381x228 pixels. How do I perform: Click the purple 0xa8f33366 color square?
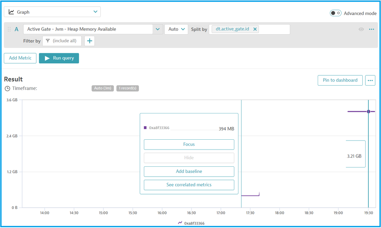click(145, 128)
